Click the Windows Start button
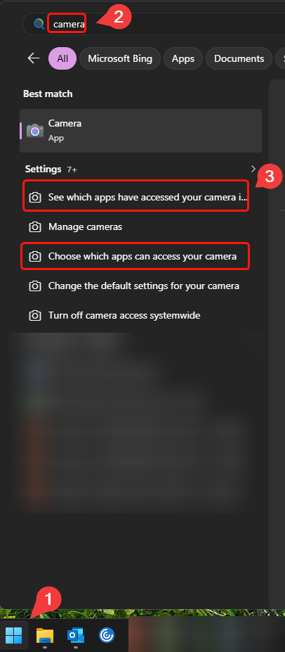This screenshot has width=285, height=652. [14, 635]
